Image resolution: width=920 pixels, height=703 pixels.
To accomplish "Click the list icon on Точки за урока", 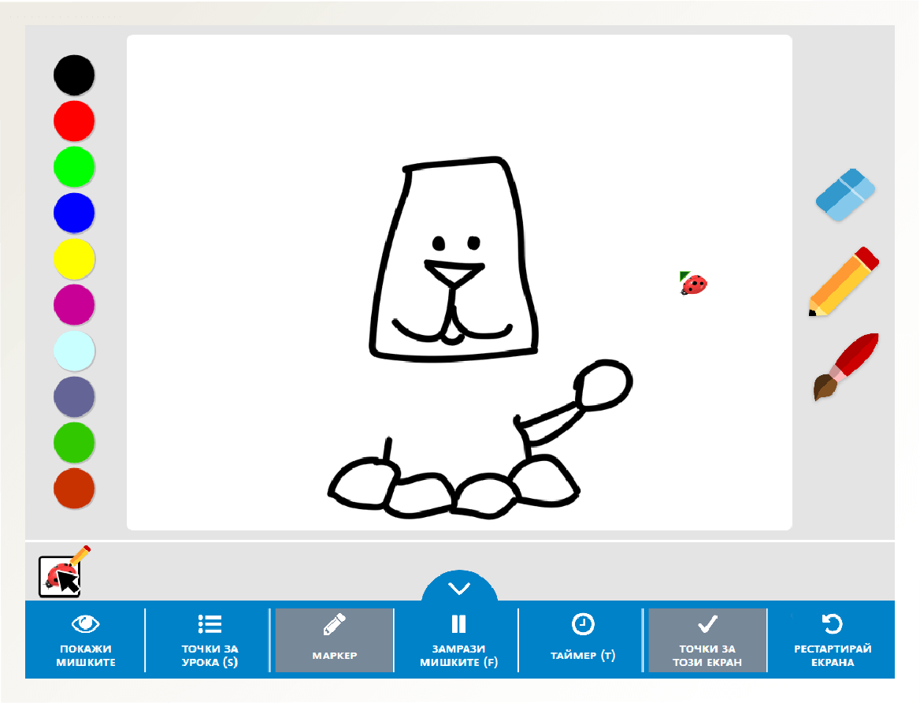I will [x=210, y=624].
